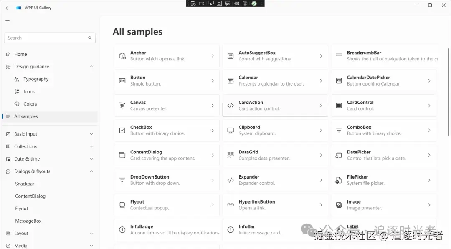451x249 pixels.
Task: Open the Home navigation item
Action: [20, 54]
